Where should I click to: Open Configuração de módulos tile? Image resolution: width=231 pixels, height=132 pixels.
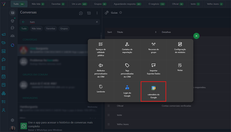[x=180, y=48]
